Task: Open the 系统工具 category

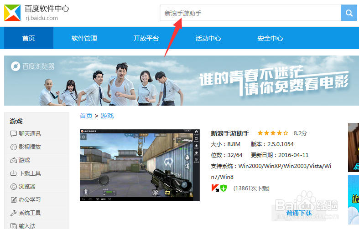Action: (x=30, y=213)
